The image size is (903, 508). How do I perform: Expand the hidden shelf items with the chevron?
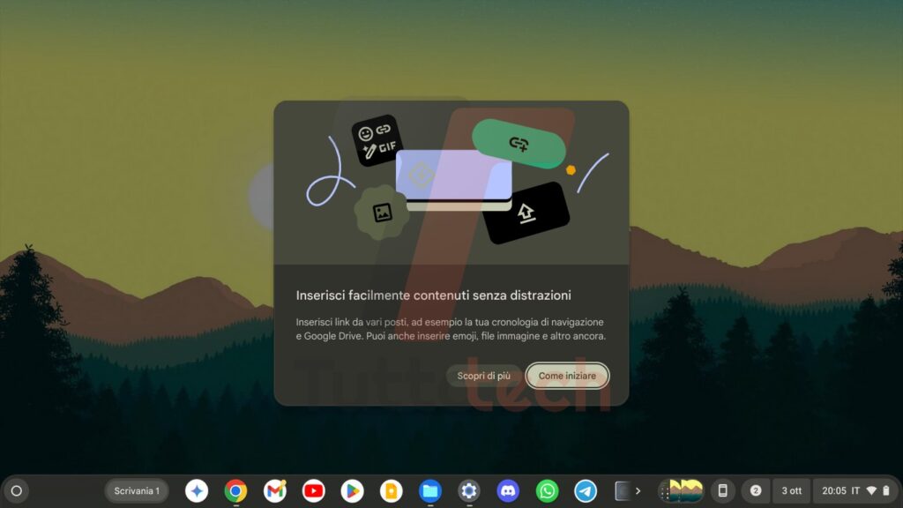(638, 491)
